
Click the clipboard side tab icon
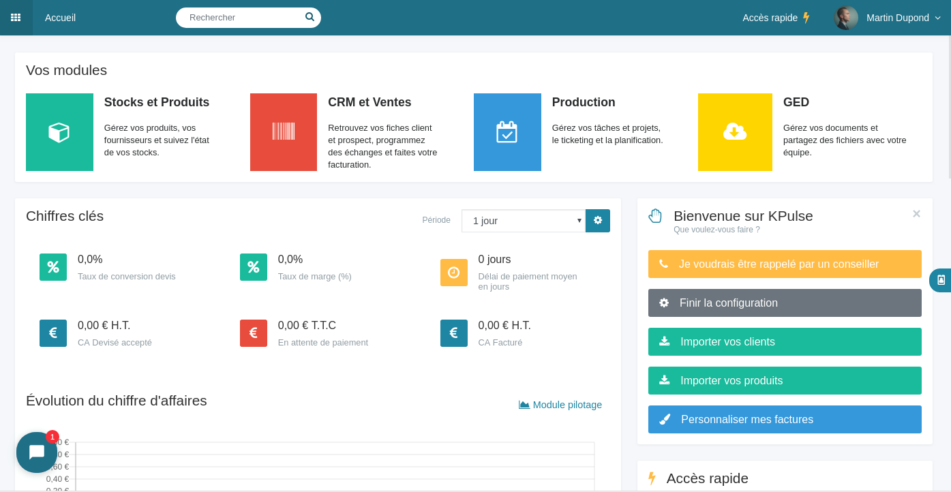tap(941, 280)
